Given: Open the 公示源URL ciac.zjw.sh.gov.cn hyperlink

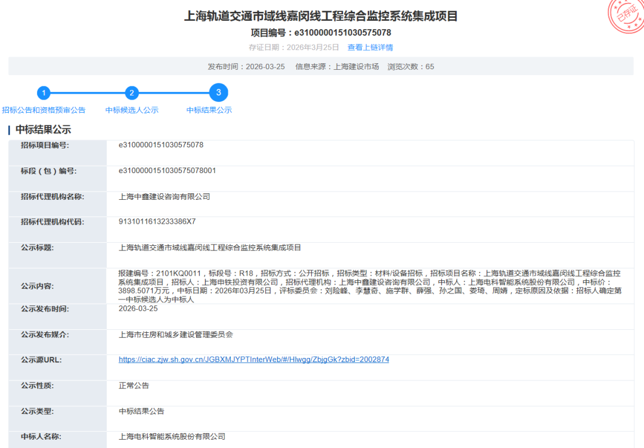Looking at the screenshot, I should (x=254, y=360).
